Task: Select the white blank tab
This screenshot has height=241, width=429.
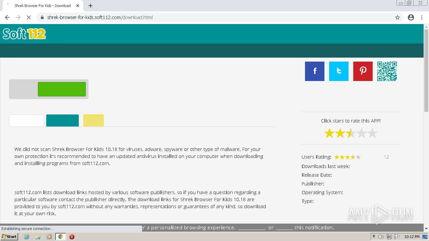Action: tap(26, 120)
